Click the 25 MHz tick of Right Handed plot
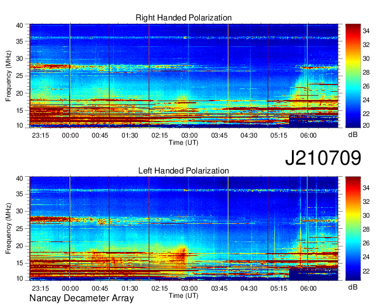This screenshot has height=305, width=376. [19, 76]
